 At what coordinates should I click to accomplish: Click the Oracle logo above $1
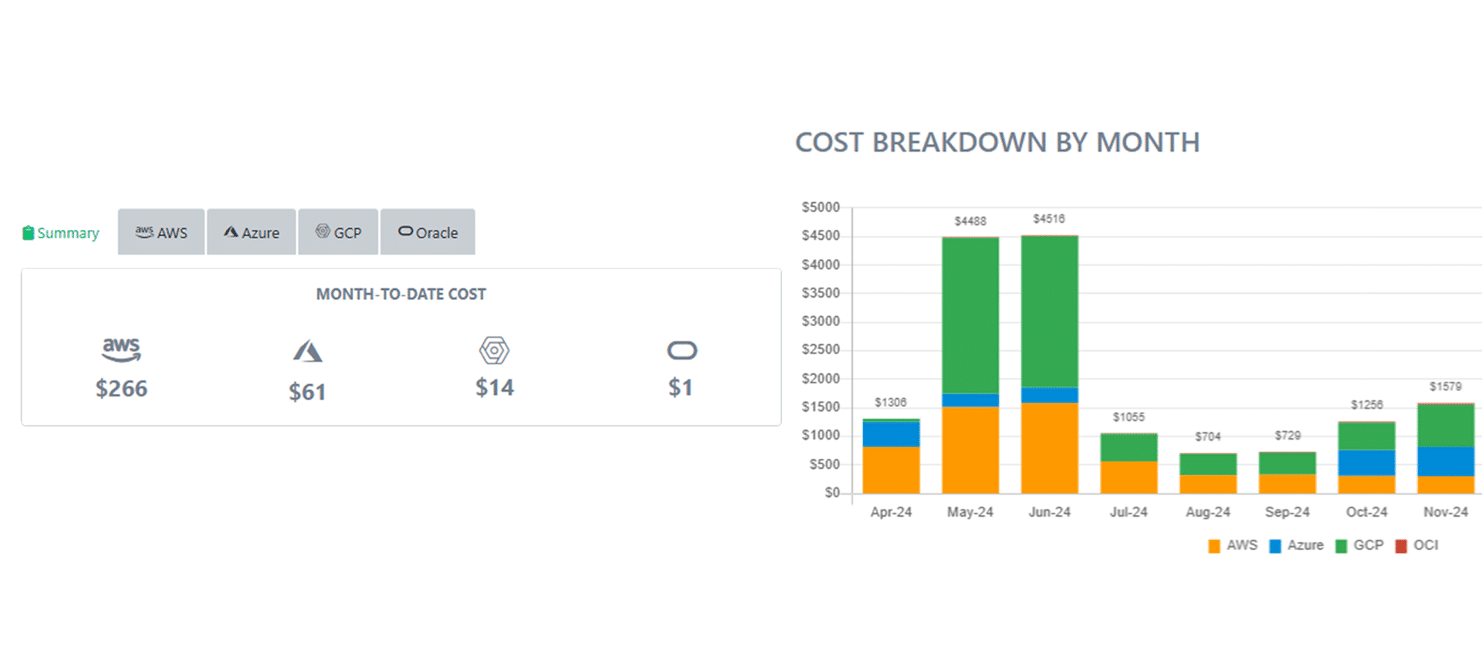682,351
